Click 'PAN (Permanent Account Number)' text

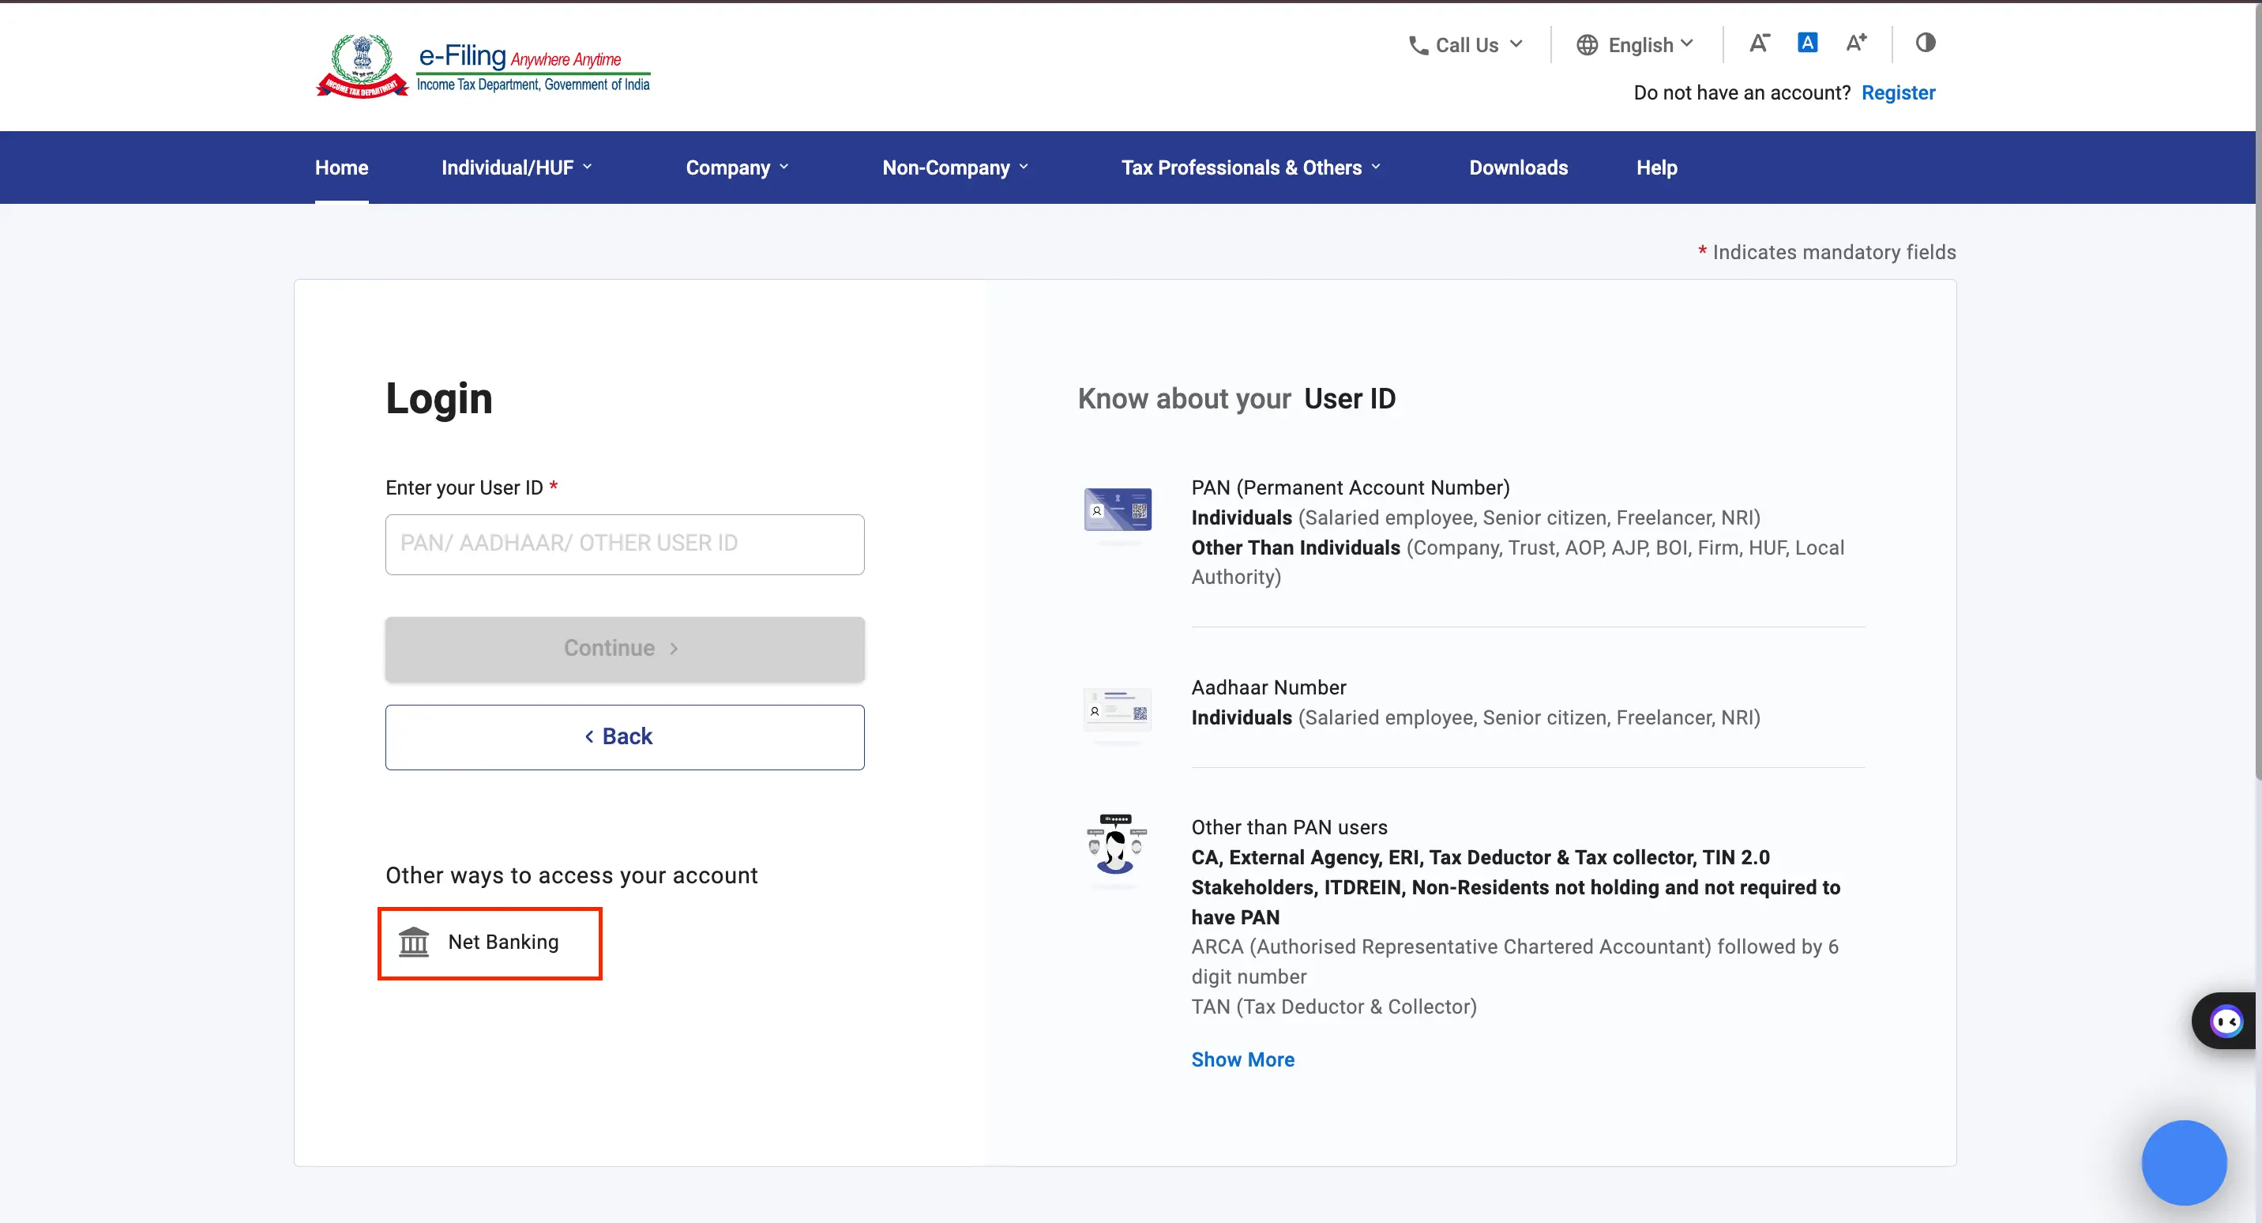pyautogui.click(x=1350, y=487)
